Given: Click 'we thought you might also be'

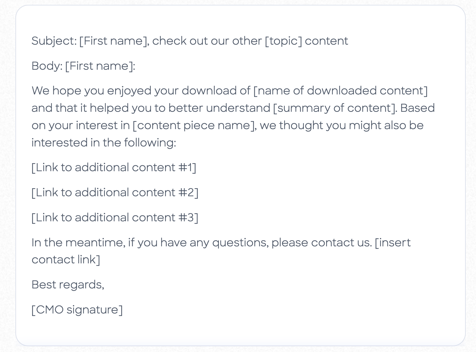Looking at the screenshot, I should click(x=342, y=126).
